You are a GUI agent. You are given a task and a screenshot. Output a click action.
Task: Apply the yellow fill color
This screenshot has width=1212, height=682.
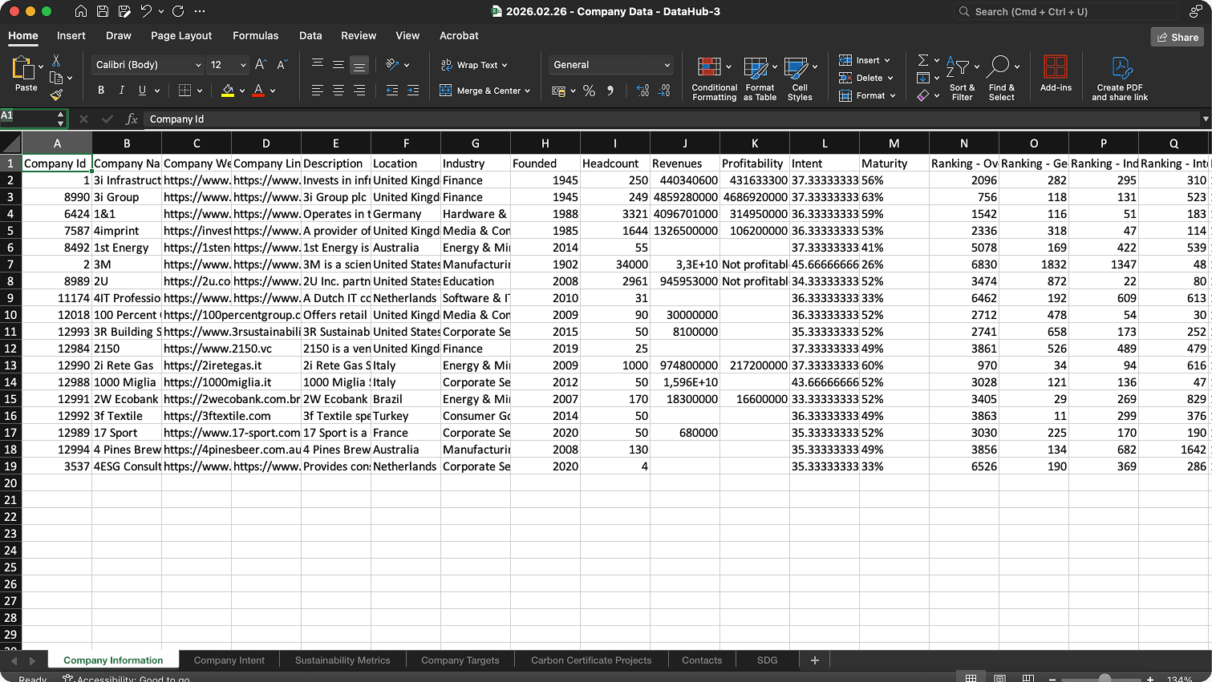coord(228,91)
